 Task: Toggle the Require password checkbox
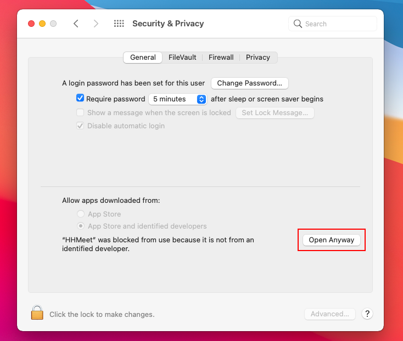tap(80, 99)
